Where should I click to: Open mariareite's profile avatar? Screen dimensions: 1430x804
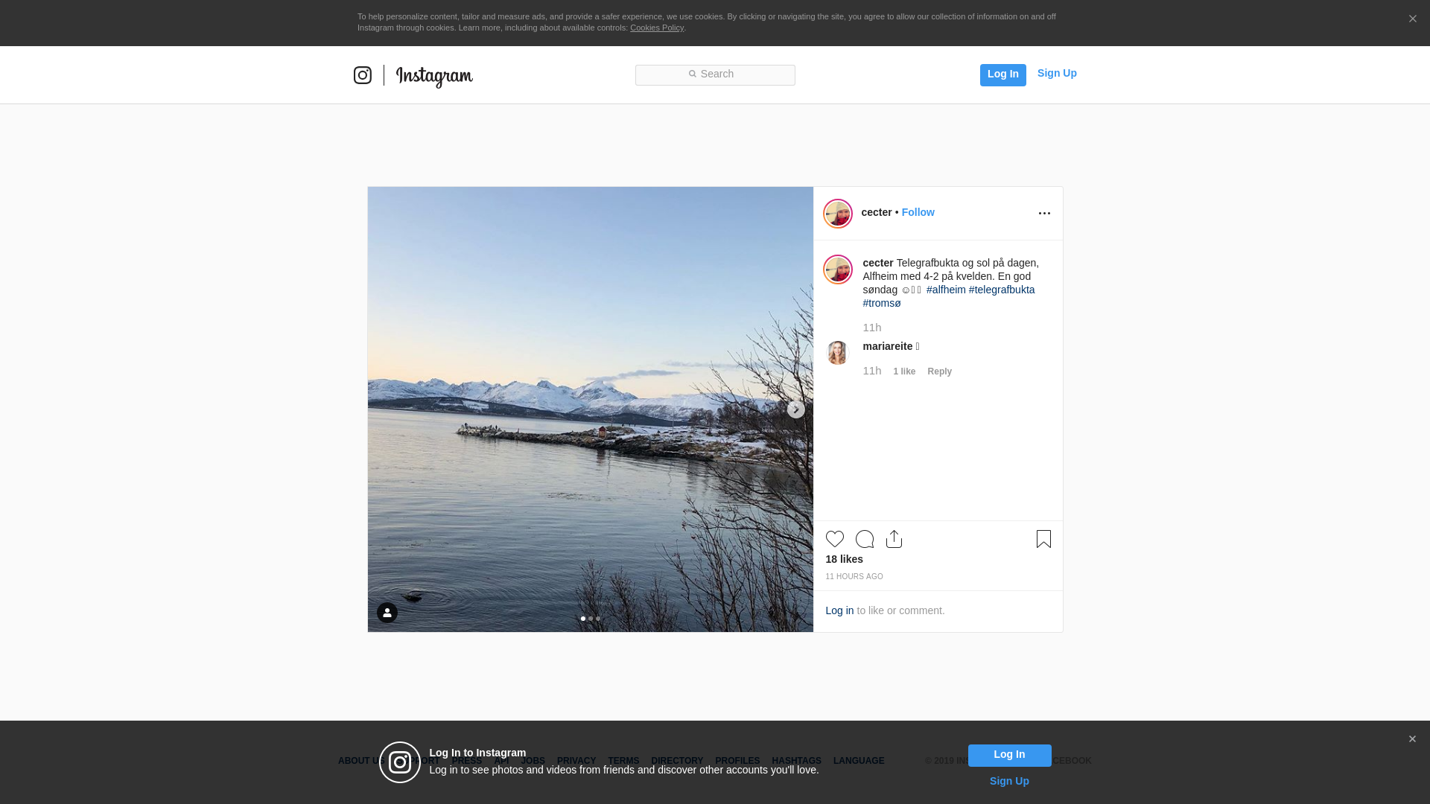tap(838, 353)
